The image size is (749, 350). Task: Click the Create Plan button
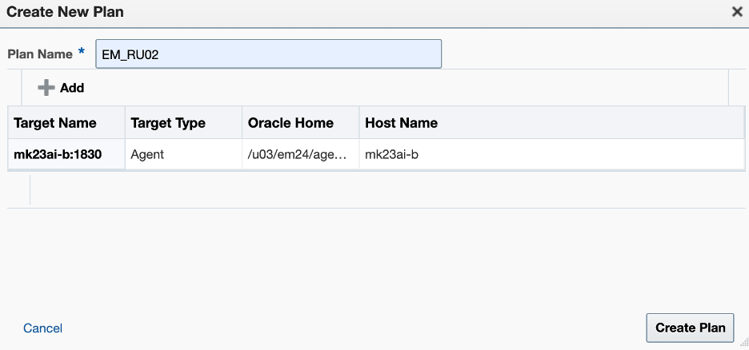690,328
